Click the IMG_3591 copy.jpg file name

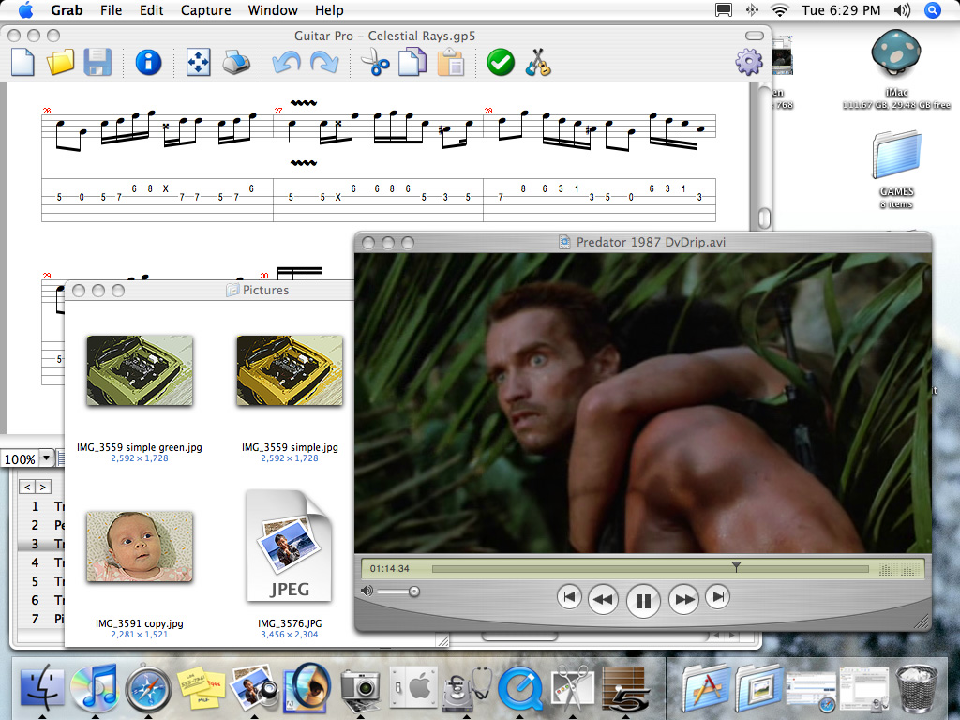pos(140,623)
